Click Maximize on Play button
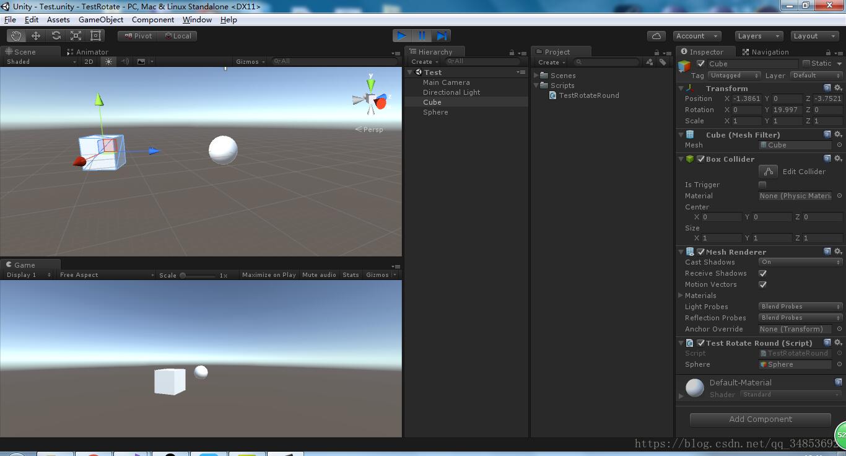The image size is (846, 456). click(269, 274)
